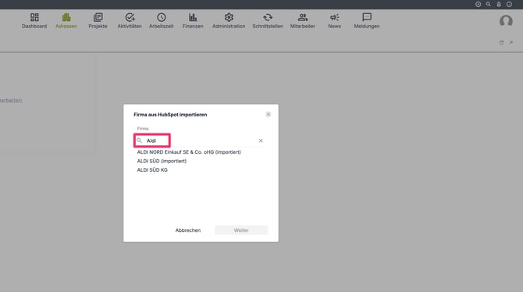Open the News module
The width and height of the screenshot is (523, 292).
click(x=334, y=21)
